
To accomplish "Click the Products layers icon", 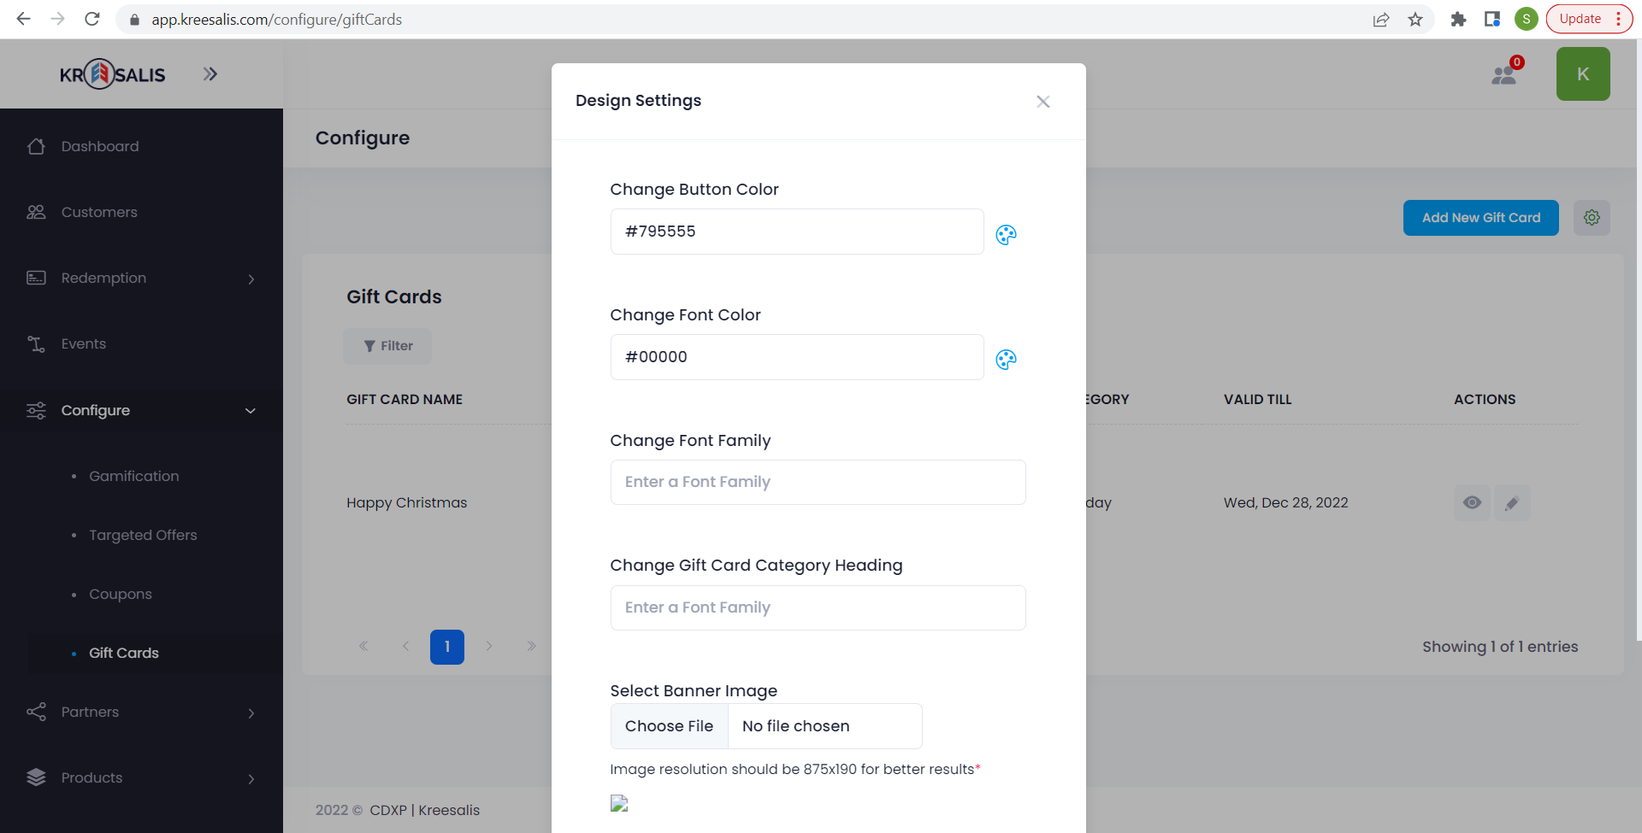I will click(36, 777).
